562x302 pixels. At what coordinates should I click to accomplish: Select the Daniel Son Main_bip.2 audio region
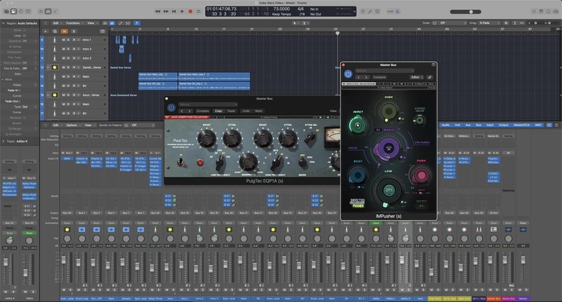(x=214, y=76)
